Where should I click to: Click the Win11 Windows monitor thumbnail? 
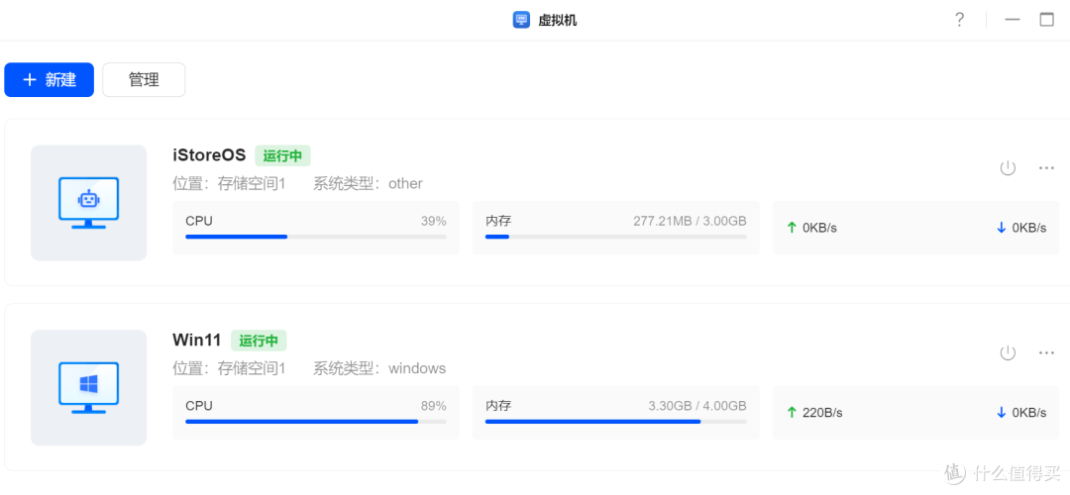(x=89, y=387)
